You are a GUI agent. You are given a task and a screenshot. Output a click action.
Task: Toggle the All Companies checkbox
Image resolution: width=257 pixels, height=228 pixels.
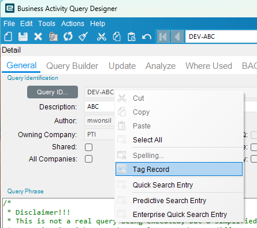click(88, 159)
